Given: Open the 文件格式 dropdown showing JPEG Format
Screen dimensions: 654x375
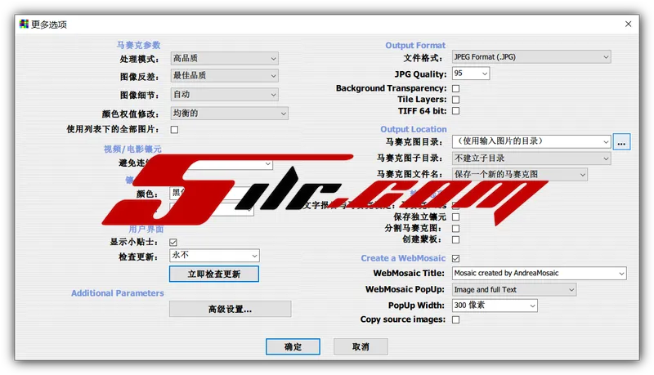Looking at the screenshot, I should click(531, 56).
